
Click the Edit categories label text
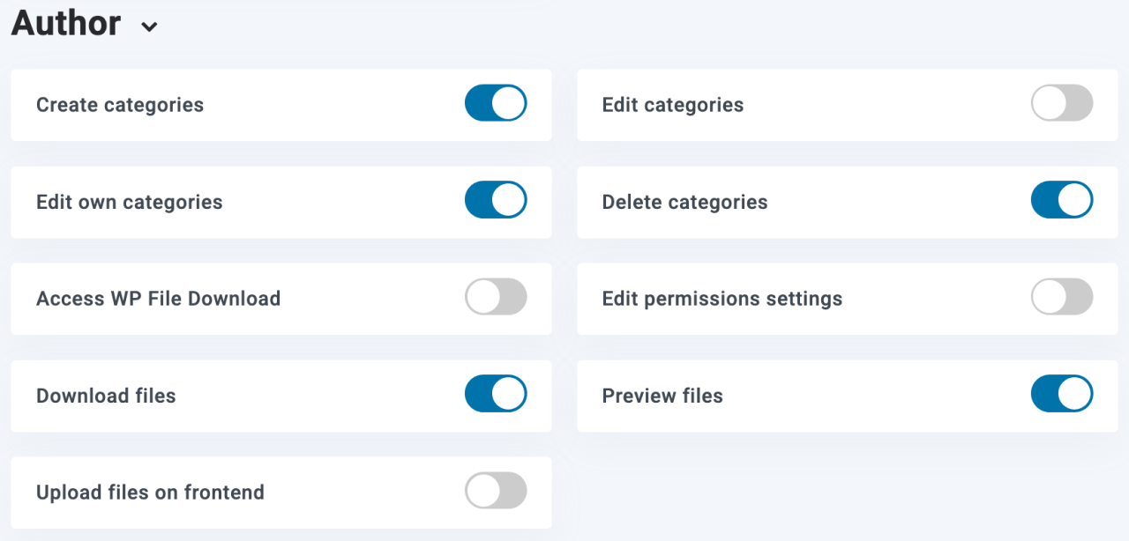tap(673, 105)
